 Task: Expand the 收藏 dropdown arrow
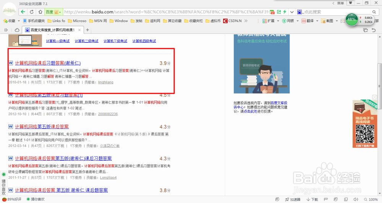(x=19, y=21)
